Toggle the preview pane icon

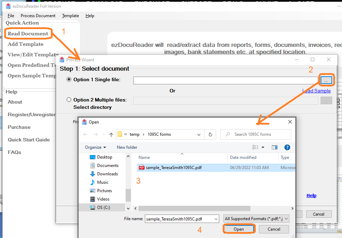point(274,147)
